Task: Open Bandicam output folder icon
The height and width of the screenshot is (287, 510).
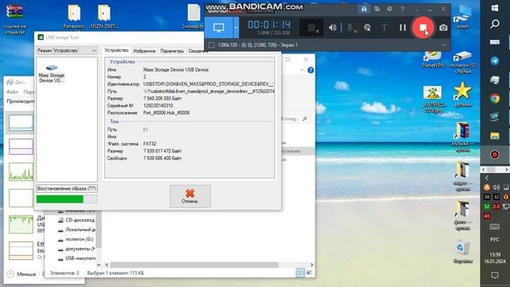Action: coord(377,9)
